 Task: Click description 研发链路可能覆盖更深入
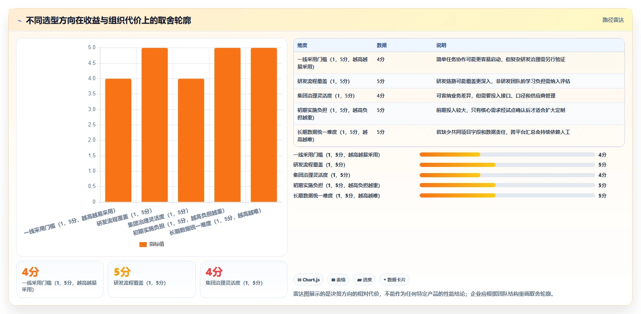point(503,81)
